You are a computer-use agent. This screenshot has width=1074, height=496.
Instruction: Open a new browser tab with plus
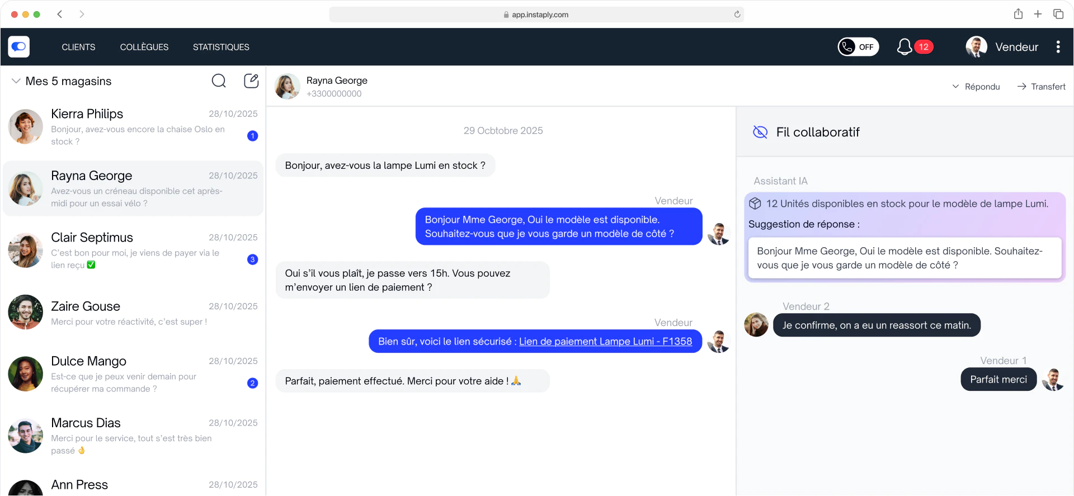[1038, 14]
